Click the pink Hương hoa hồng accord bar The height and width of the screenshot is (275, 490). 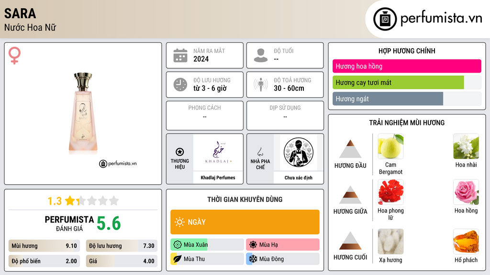click(407, 66)
